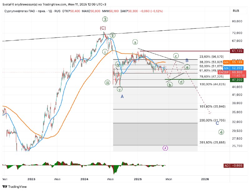Select the circled c wave marker

(176, 56)
